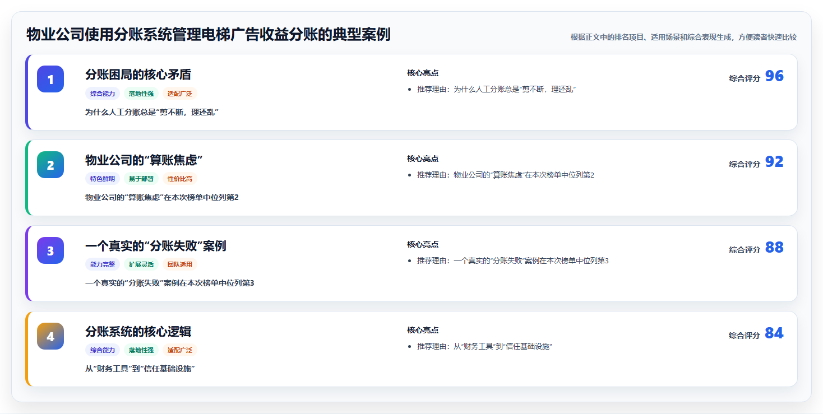This screenshot has width=823, height=414.
Task: Select the 性价比高 tag
Action: pos(180,179)
